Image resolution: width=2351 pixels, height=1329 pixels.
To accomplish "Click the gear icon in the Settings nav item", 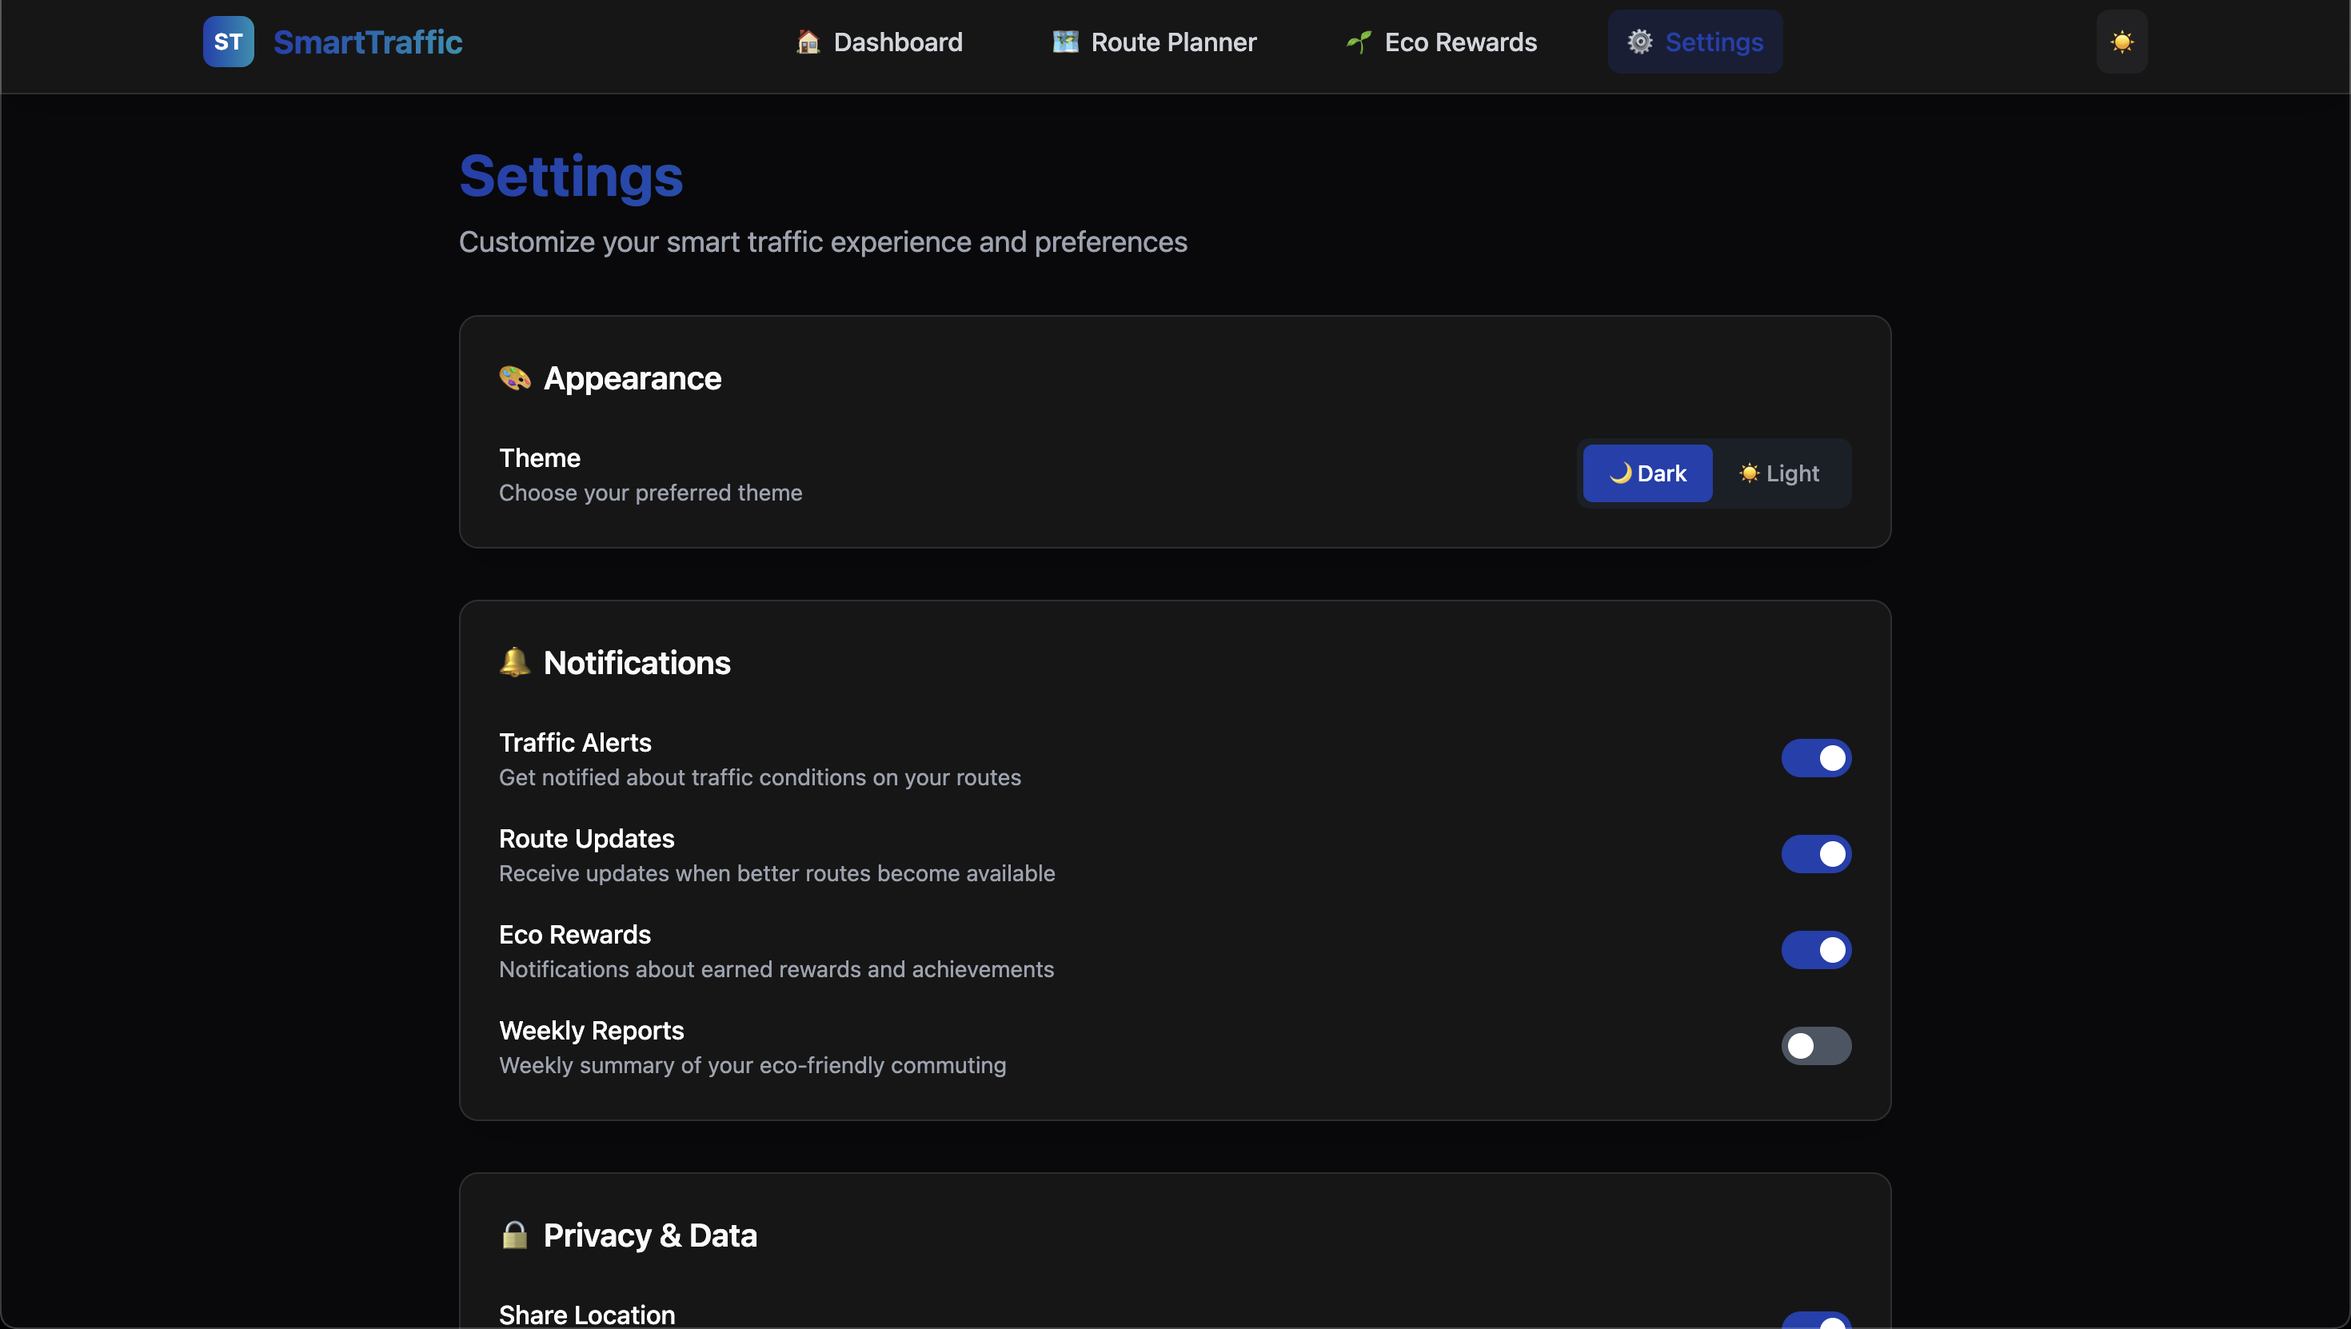I will click(1640, 42).
